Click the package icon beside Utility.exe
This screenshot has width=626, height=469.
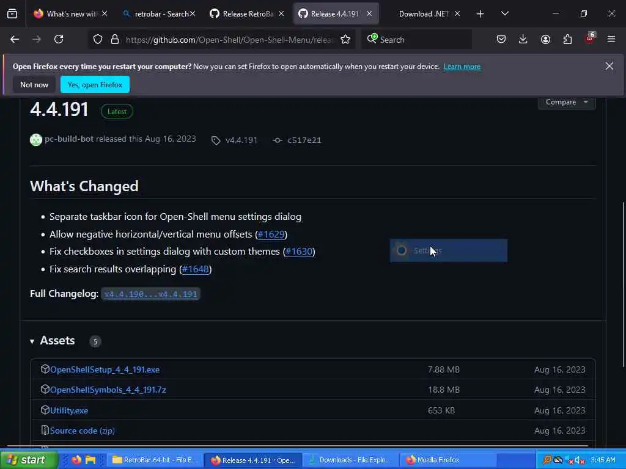coord(45,410)
